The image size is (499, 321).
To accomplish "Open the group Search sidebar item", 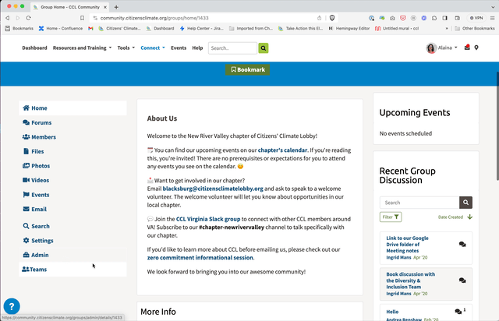I will click(x=73, y=226).
